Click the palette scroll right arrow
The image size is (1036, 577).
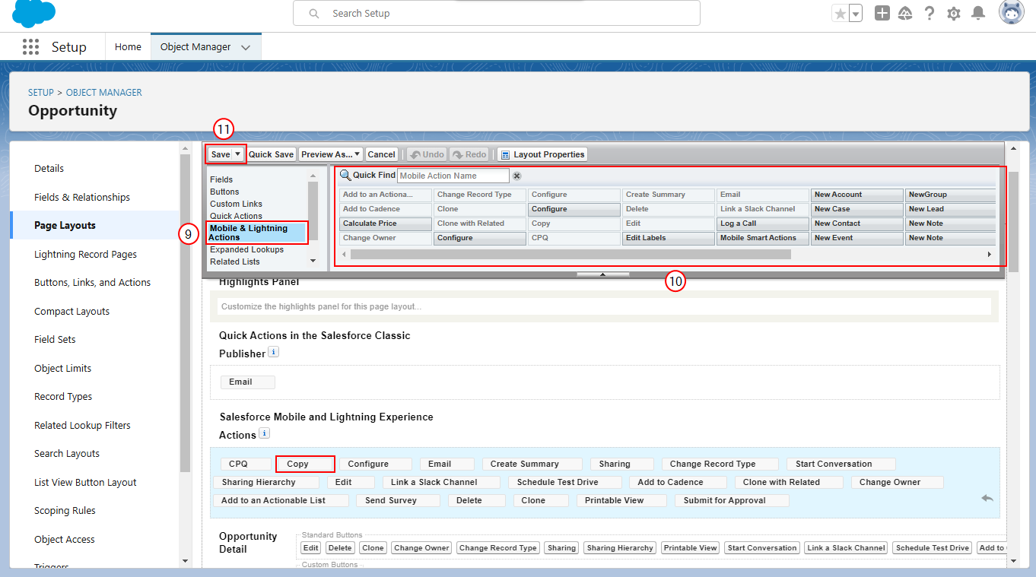point(990,254)
